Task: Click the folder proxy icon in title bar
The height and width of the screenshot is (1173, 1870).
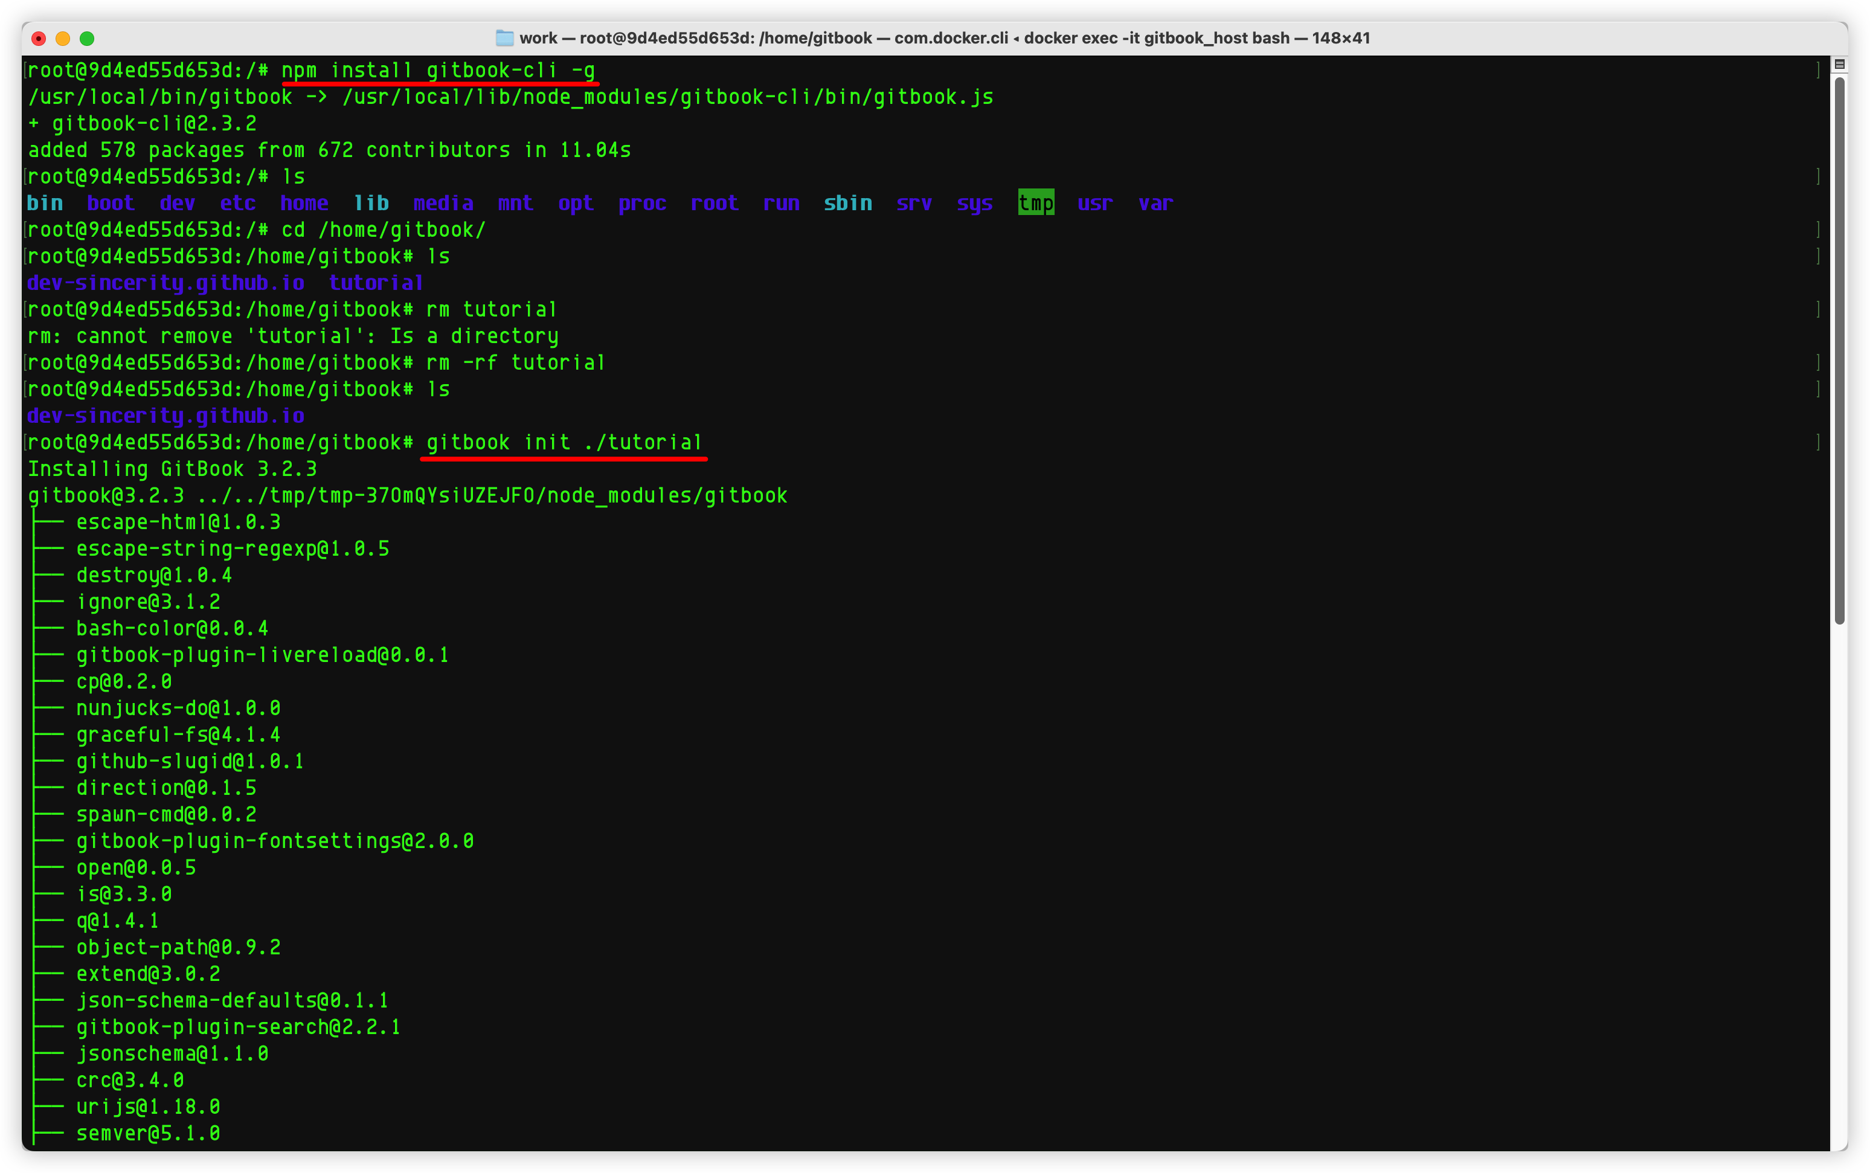Action: (504, 38)
